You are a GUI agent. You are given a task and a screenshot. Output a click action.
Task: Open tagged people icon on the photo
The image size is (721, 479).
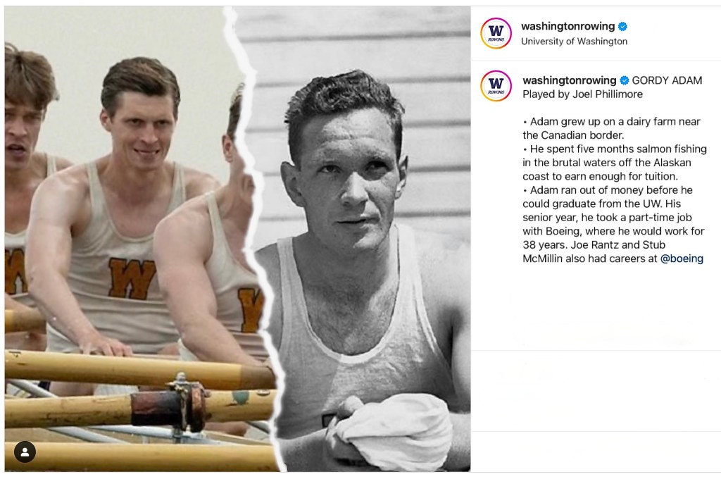click(25, 452)
